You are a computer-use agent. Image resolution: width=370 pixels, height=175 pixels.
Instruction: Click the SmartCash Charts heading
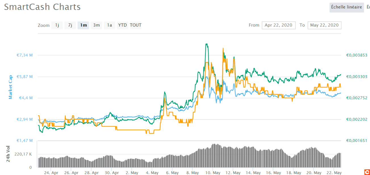pyautogui.click(x=42, y=7)
